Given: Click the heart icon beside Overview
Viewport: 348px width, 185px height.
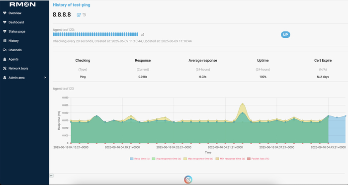Looking at the screenshot, I should click(x=4, y=13).
